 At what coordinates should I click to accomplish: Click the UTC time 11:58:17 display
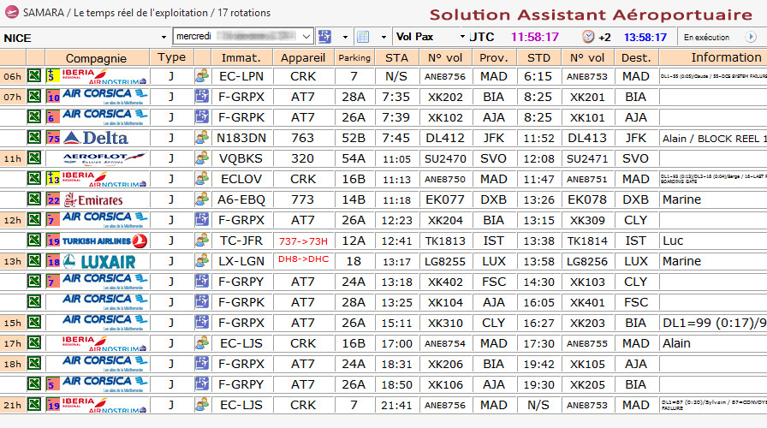(x=535, y=37)
